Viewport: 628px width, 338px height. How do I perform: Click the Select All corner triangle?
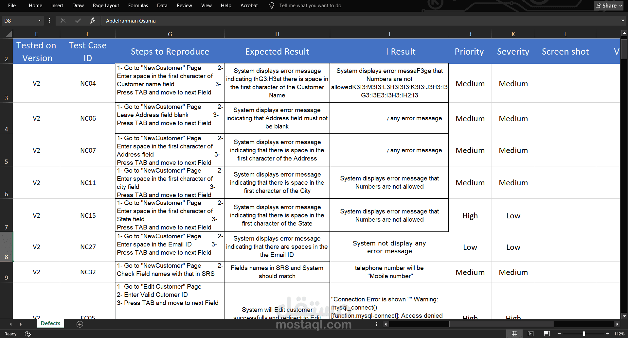tap(9, 34)
